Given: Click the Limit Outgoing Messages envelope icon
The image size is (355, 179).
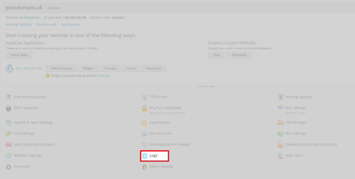Looking at the screenshot, I should point(9,144).
